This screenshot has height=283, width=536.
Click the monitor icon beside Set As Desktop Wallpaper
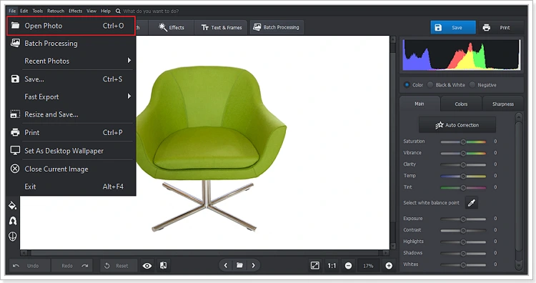(x=15, y=150)
